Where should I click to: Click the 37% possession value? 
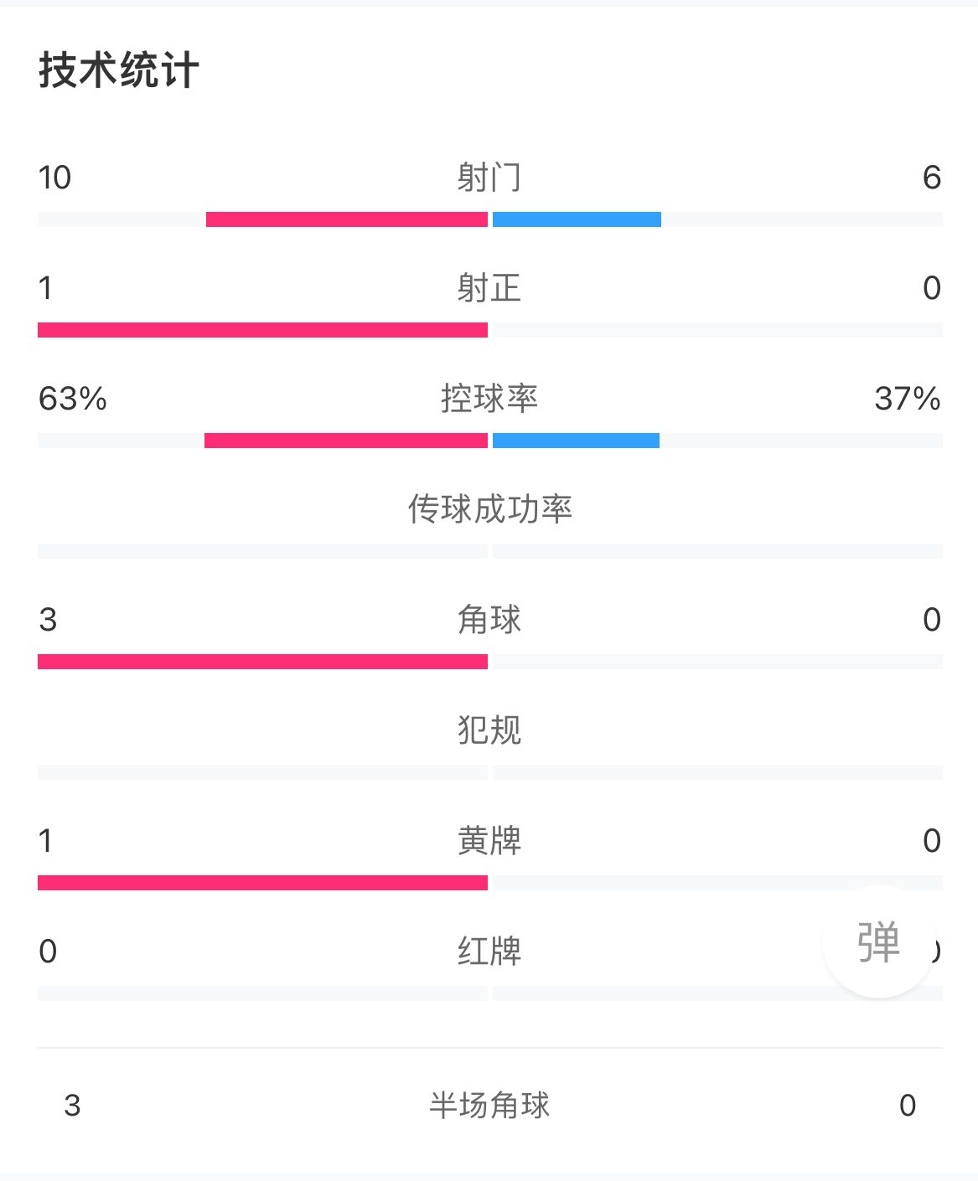click(x=907, y=399)
